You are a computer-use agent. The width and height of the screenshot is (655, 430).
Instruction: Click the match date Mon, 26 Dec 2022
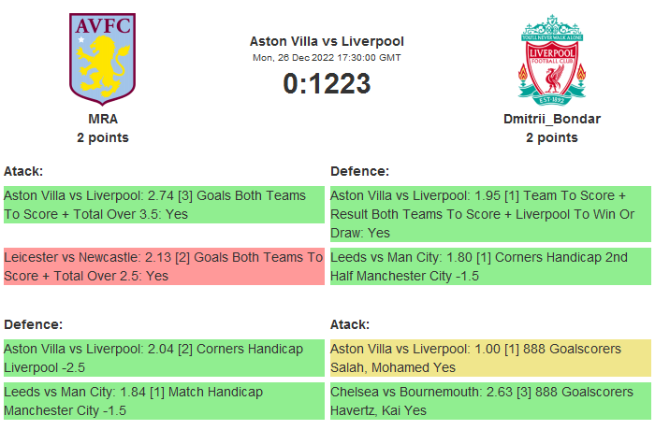pos(327,58)
